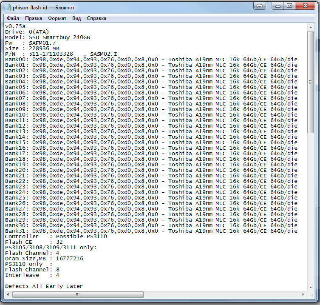Minimize the Notepad window

point(278,6)
